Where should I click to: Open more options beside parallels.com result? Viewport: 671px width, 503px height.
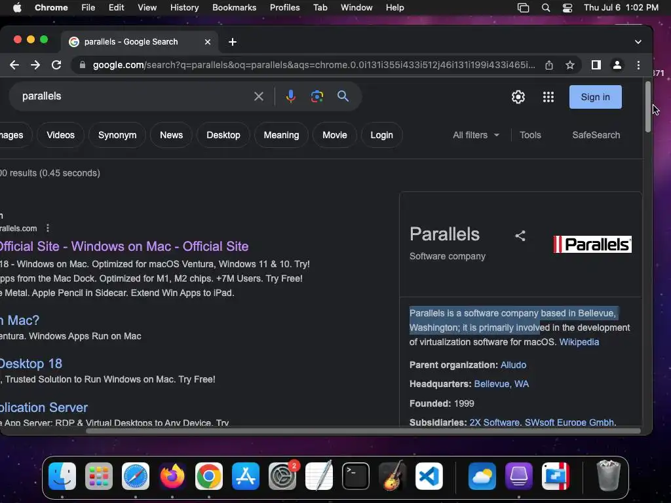coord(48,229)
